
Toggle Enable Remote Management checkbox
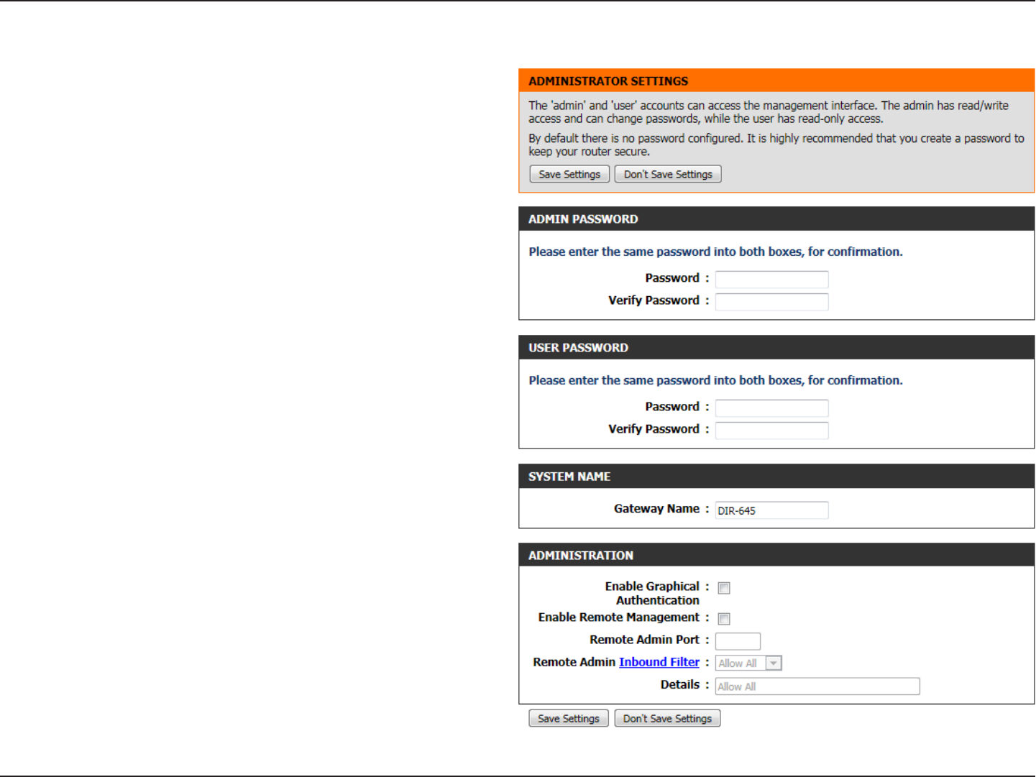[724, 619]
